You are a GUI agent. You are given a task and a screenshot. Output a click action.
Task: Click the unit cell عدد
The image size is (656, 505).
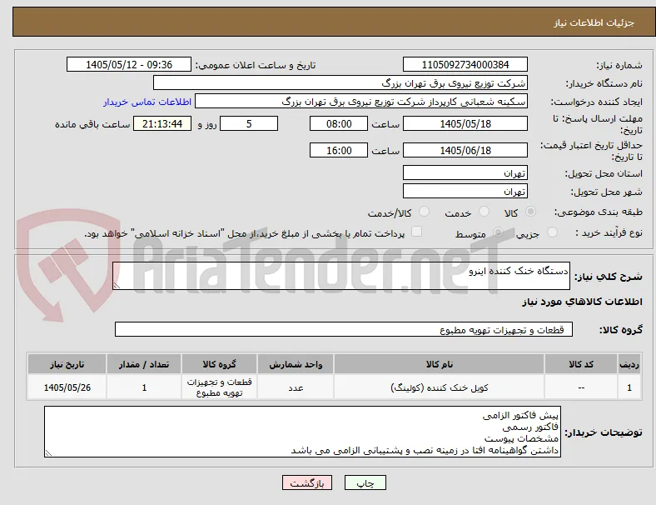tap(296, 387)
